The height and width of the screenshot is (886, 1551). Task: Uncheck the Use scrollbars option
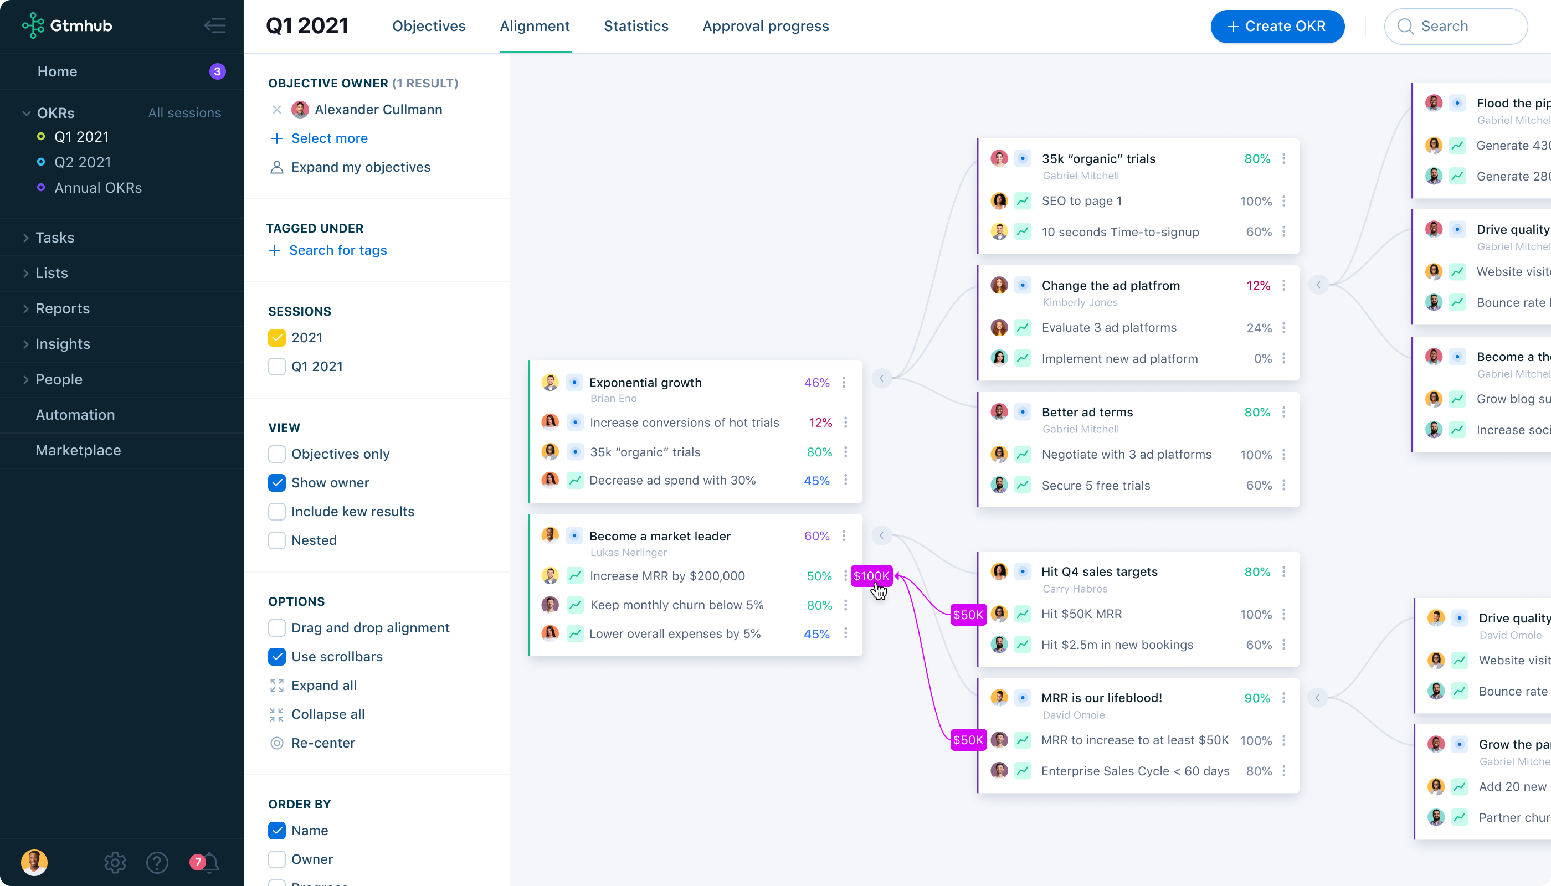[x=276, y=657]
